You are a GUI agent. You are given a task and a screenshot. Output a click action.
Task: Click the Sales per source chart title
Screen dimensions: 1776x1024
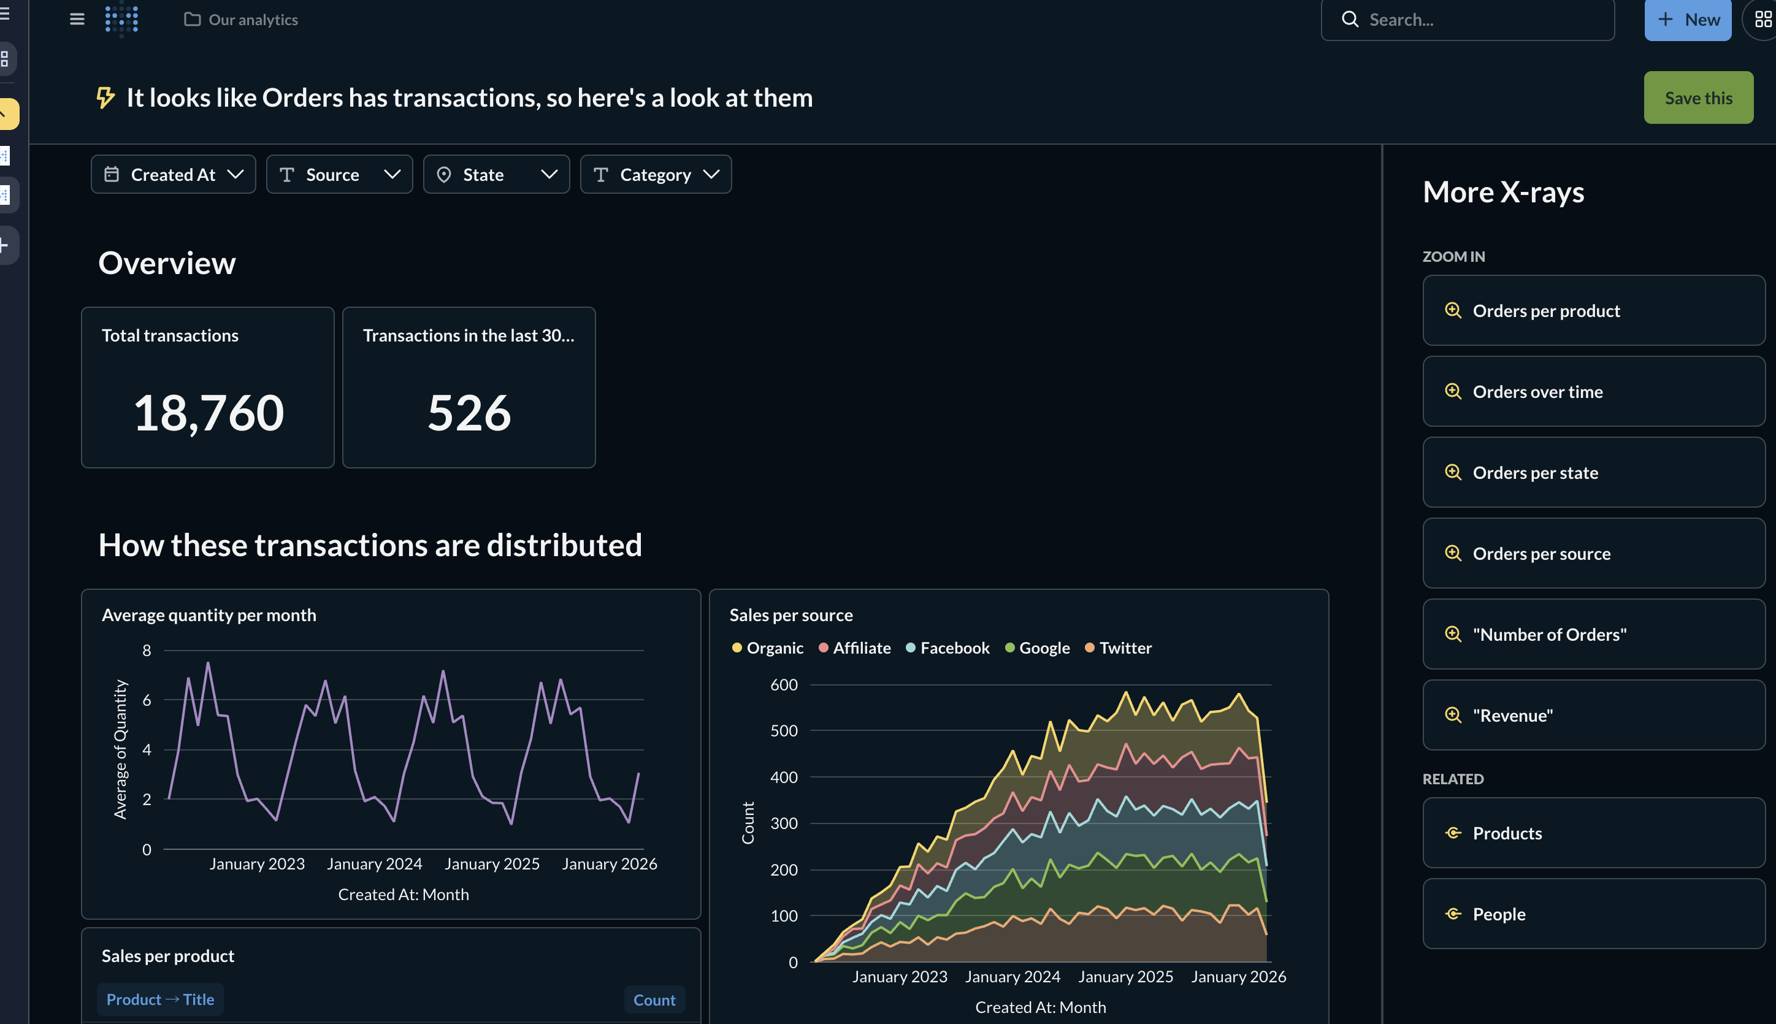tap(790, 614)
